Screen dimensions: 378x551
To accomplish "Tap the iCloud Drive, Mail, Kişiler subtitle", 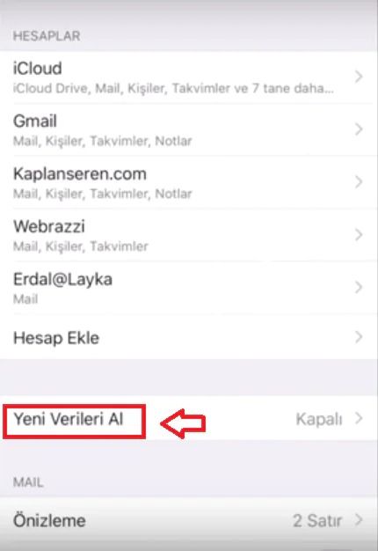I will pyautogui.click(x=173, y=88).
